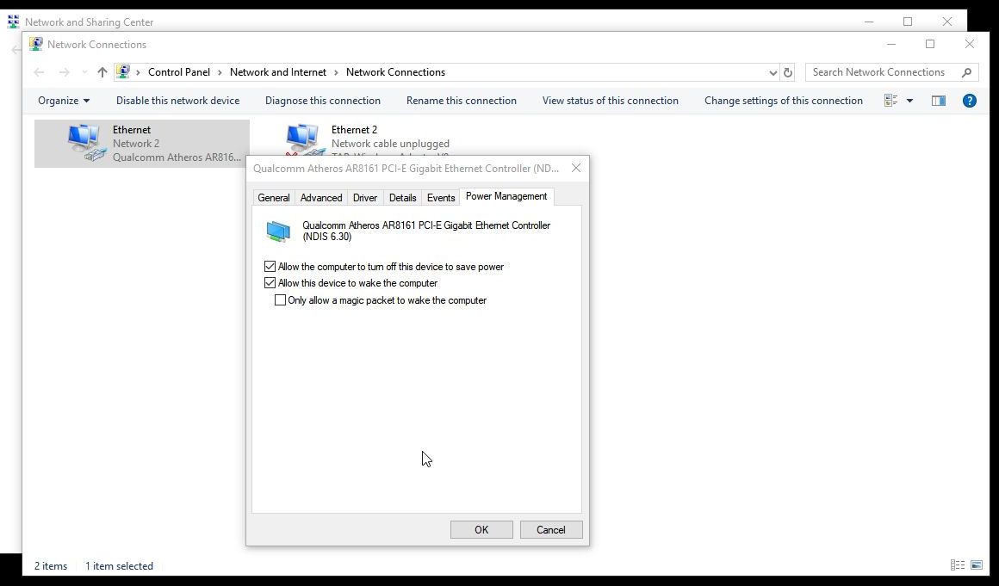Select the Ethernet adapter icon
The image size is (999, 586).
tap(87, 143)
